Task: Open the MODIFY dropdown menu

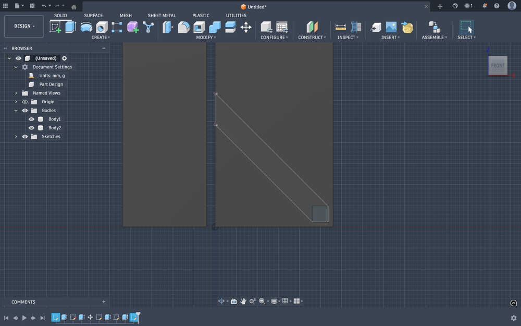Action: tap(206, 37)
